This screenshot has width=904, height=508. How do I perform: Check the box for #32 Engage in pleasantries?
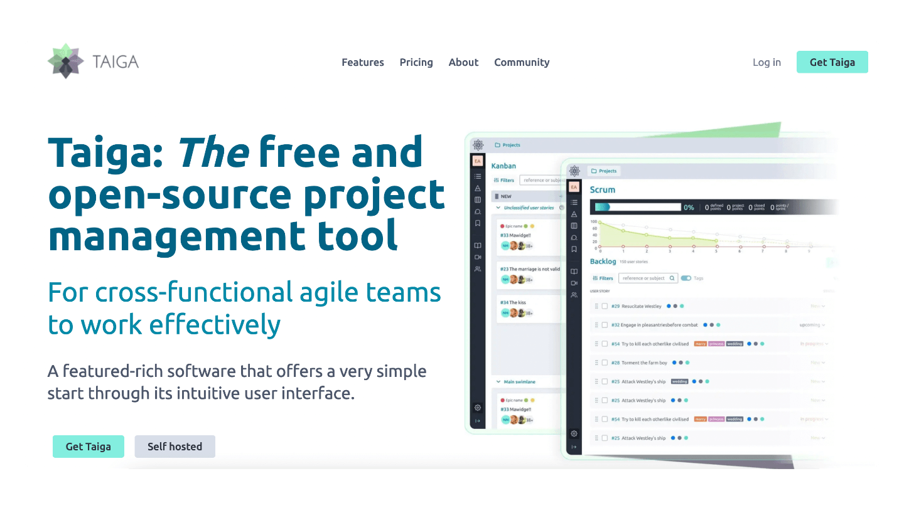point(605,325)
